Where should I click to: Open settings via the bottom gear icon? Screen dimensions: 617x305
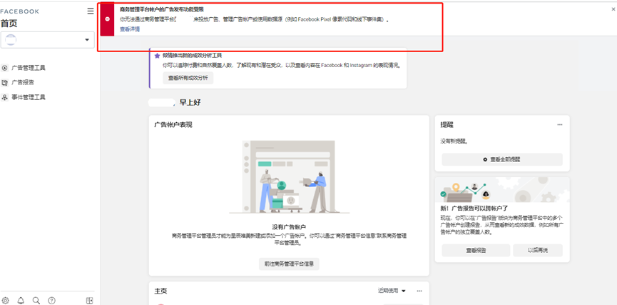tap(5, 300)
